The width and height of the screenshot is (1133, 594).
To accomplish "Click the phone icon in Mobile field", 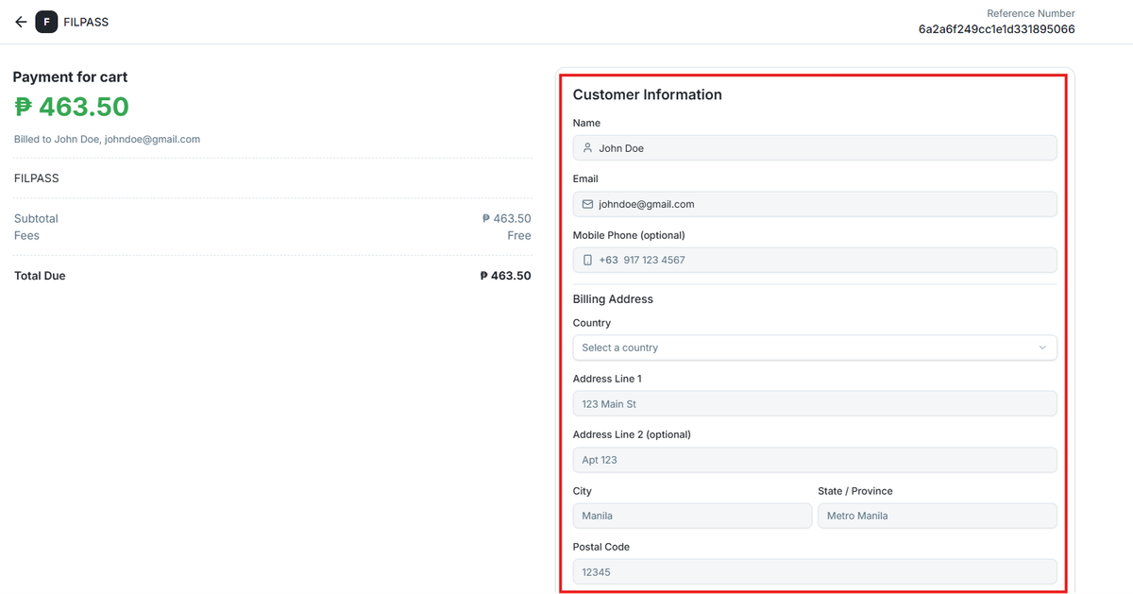I will tap(587, 260).
